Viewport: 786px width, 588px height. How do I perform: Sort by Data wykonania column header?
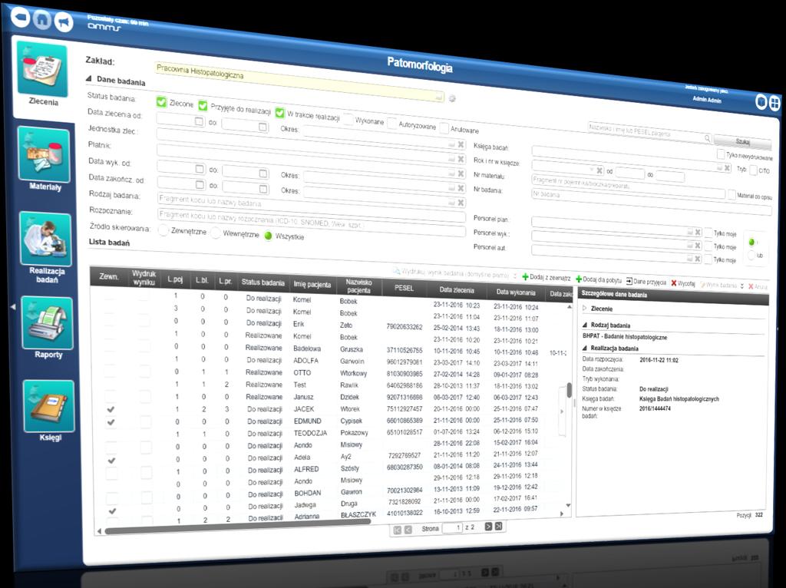(516, 292)
